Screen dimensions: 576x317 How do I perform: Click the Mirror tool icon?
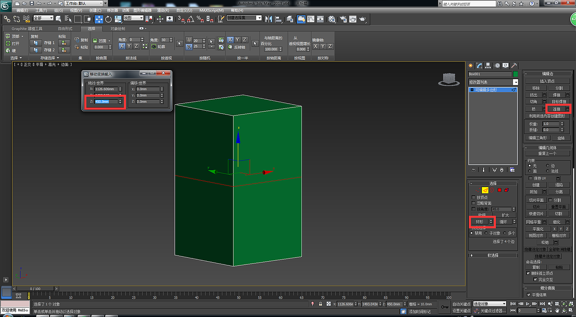pos(269,19)
